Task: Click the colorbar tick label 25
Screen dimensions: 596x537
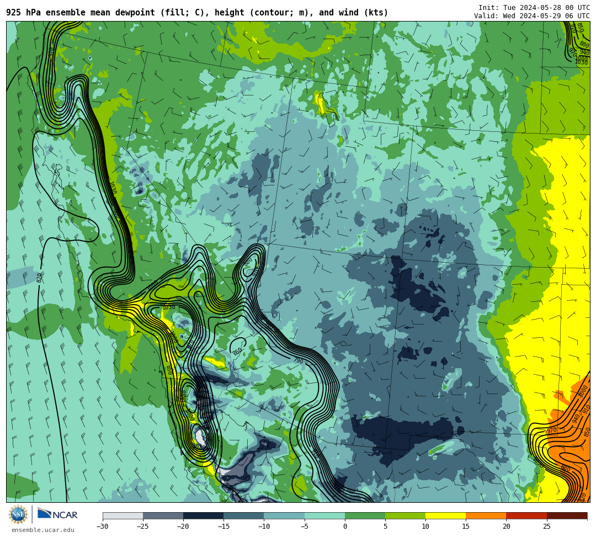Action: pyautogui.click(x=546, y=527)
